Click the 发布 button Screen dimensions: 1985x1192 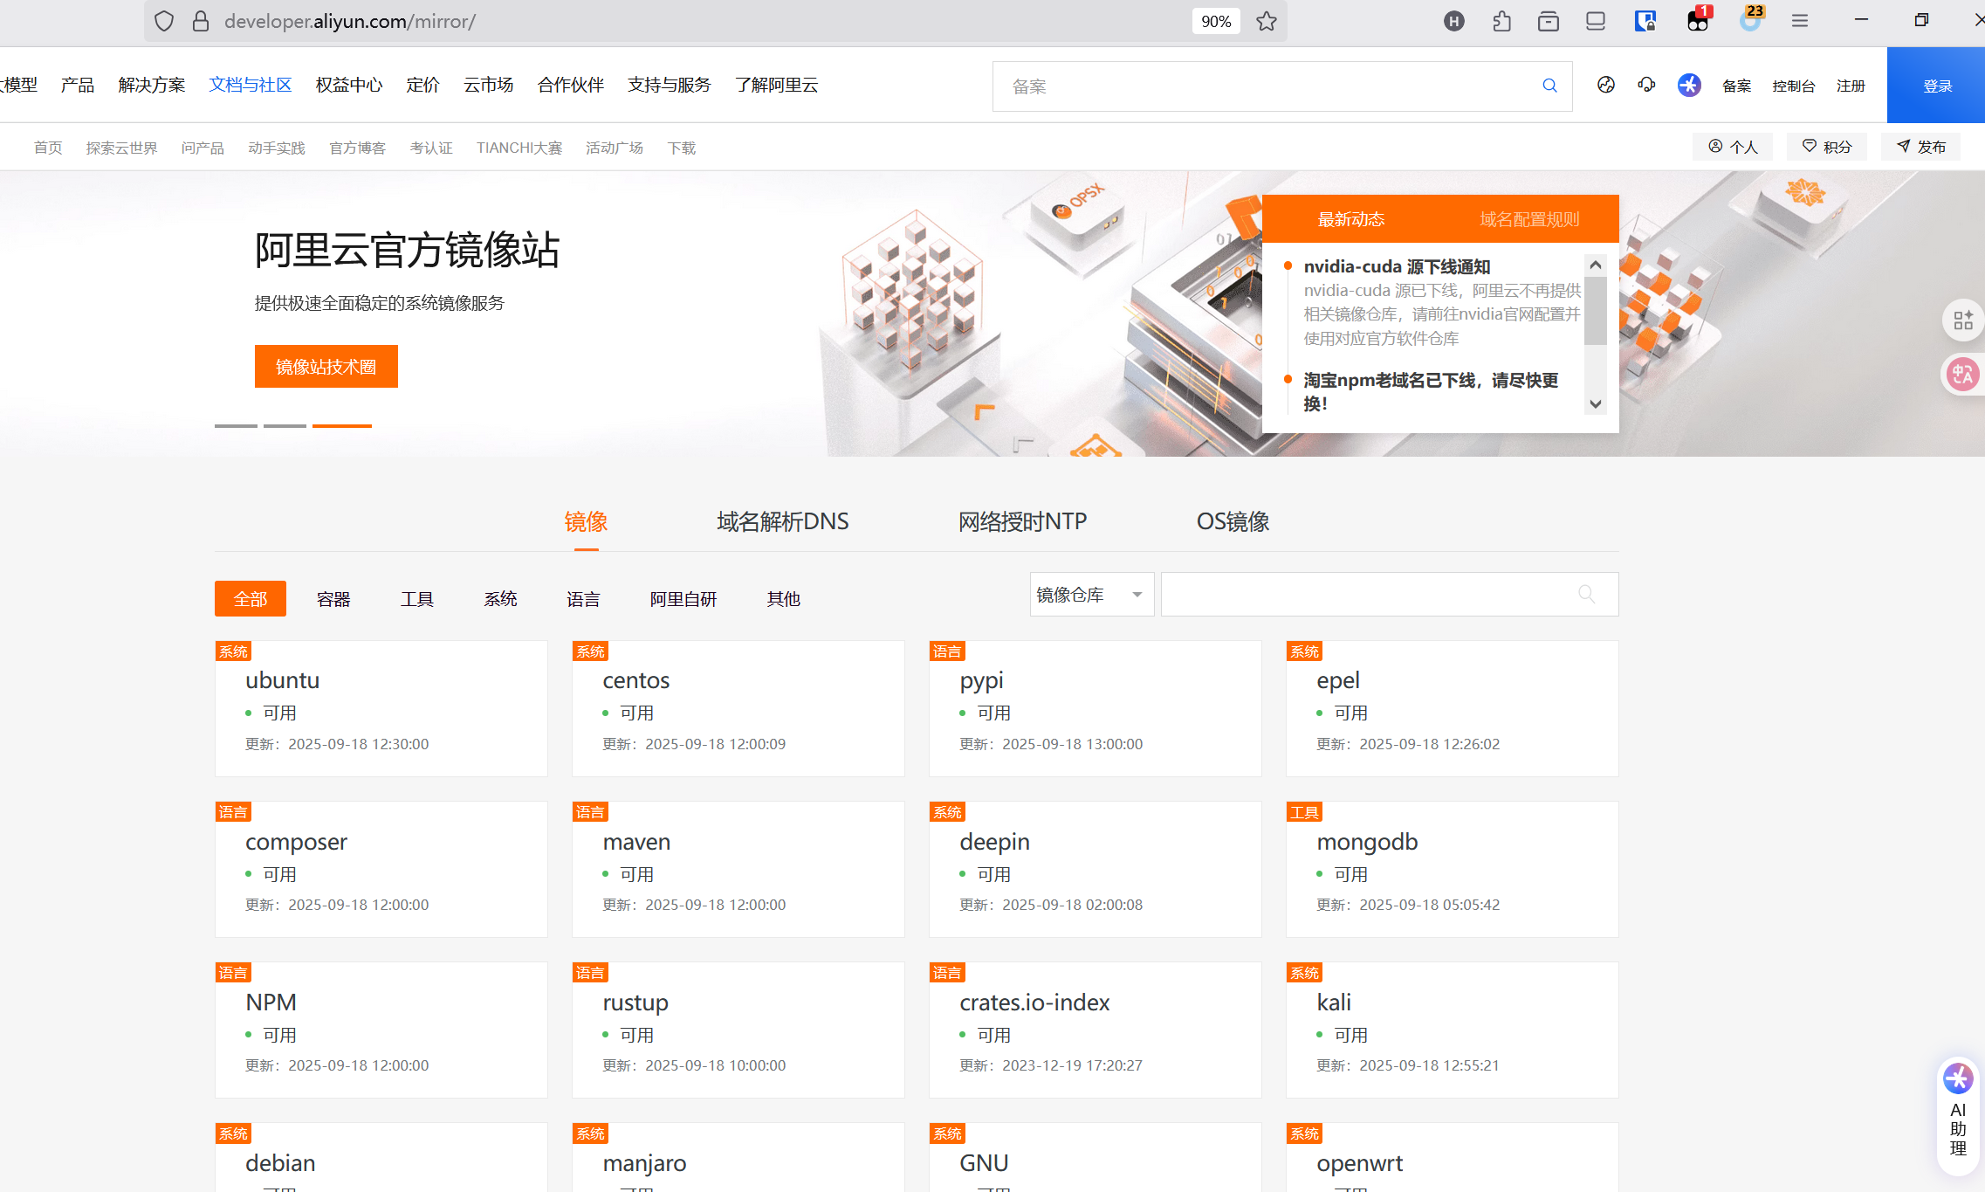pos(1921,147)
